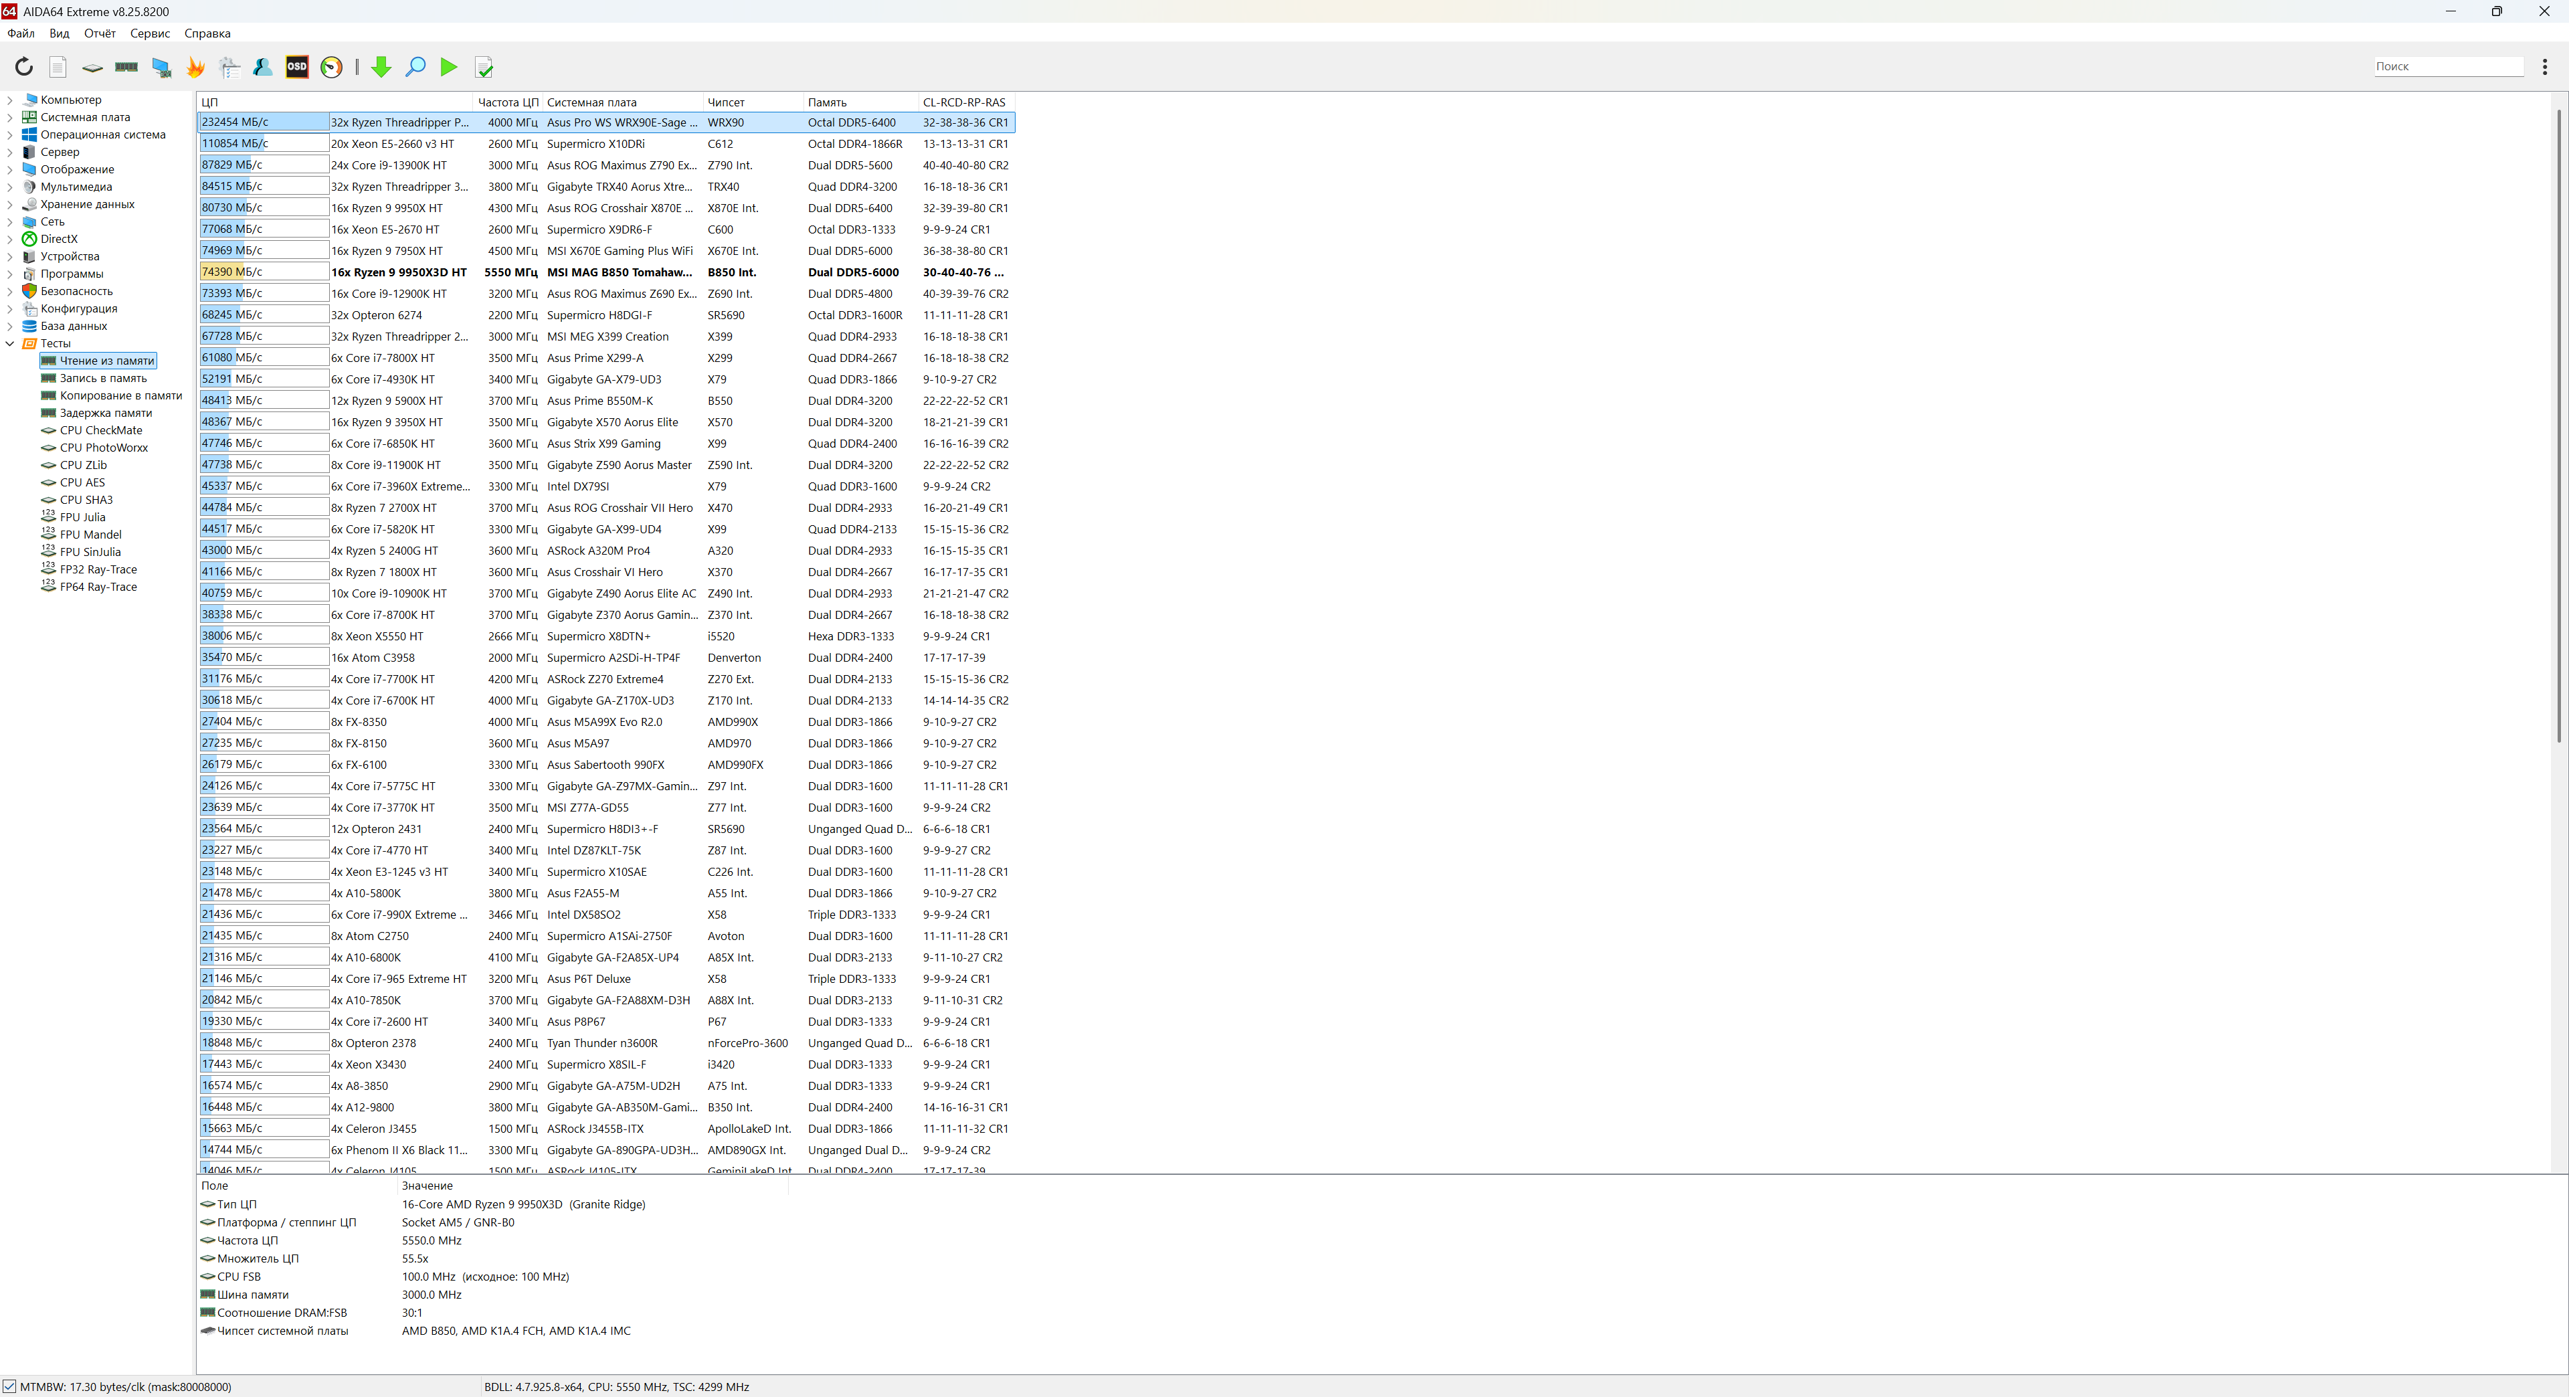Launch the flame stability test icon
The height and width of the screenshot is (1397, 2569).
(x=195, y=67)
